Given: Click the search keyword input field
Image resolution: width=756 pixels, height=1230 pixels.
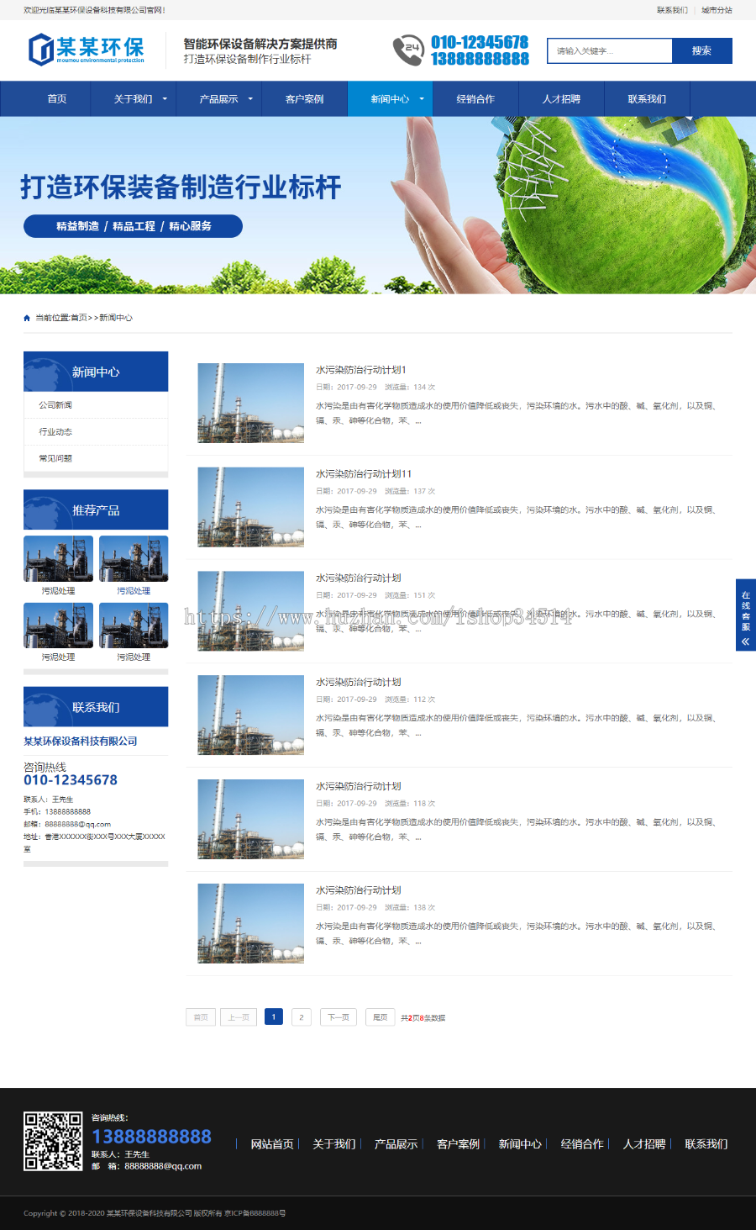Looking at the screenshot, I should 609,50.
